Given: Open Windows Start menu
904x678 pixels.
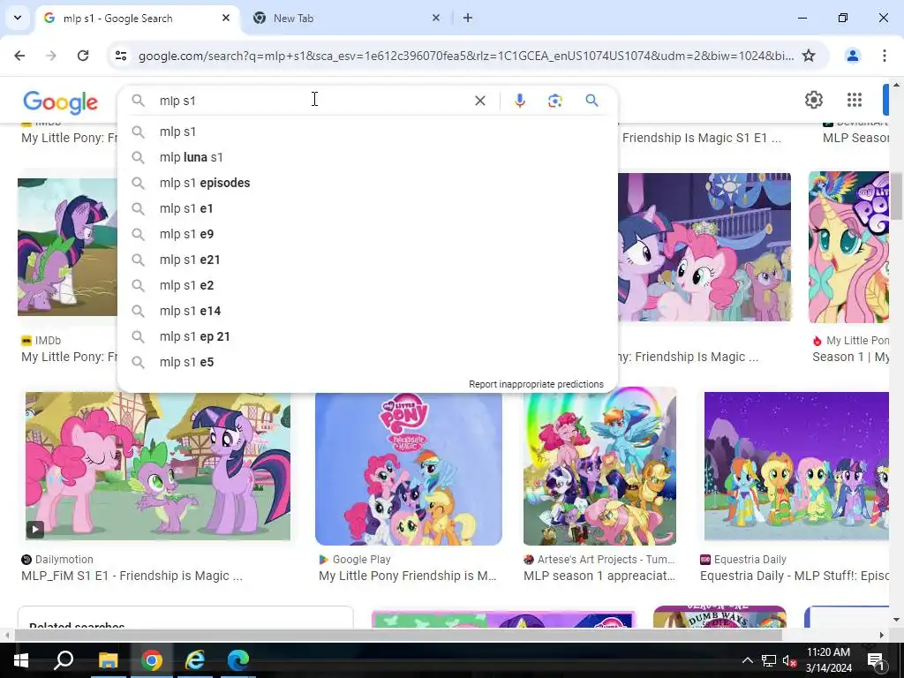Looking at the screenshot, I should [x=21, y=660].
